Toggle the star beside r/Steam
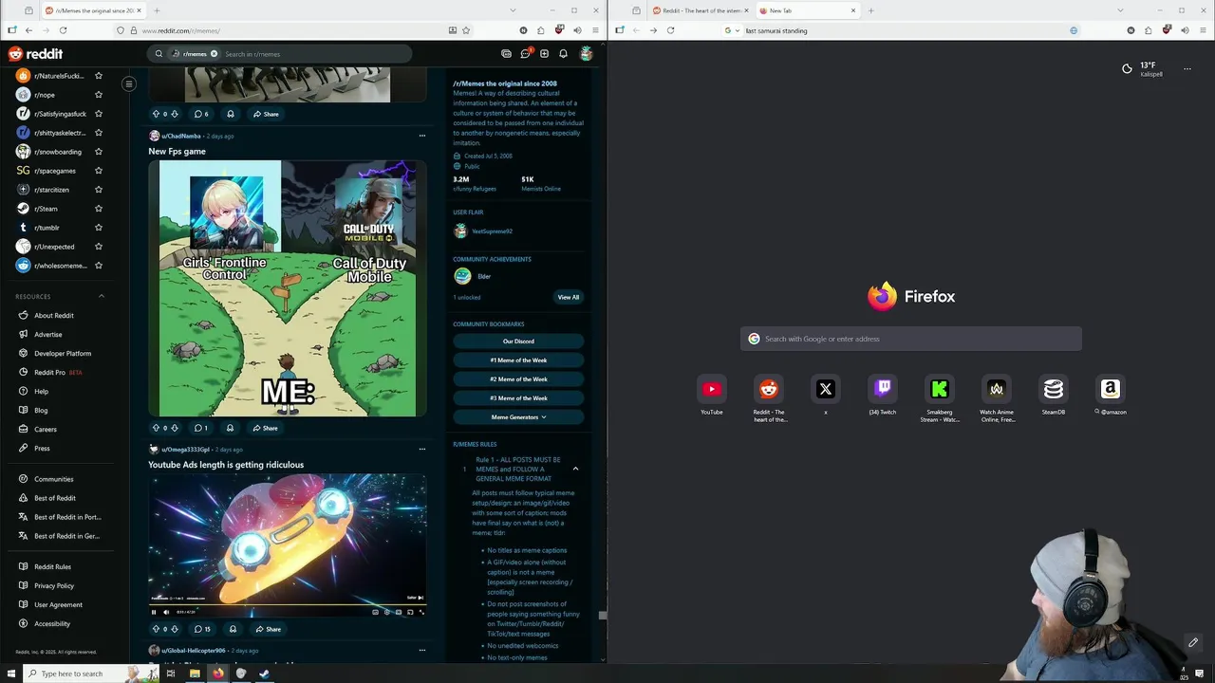This screenshot has height=683, width=1215. 99,209
